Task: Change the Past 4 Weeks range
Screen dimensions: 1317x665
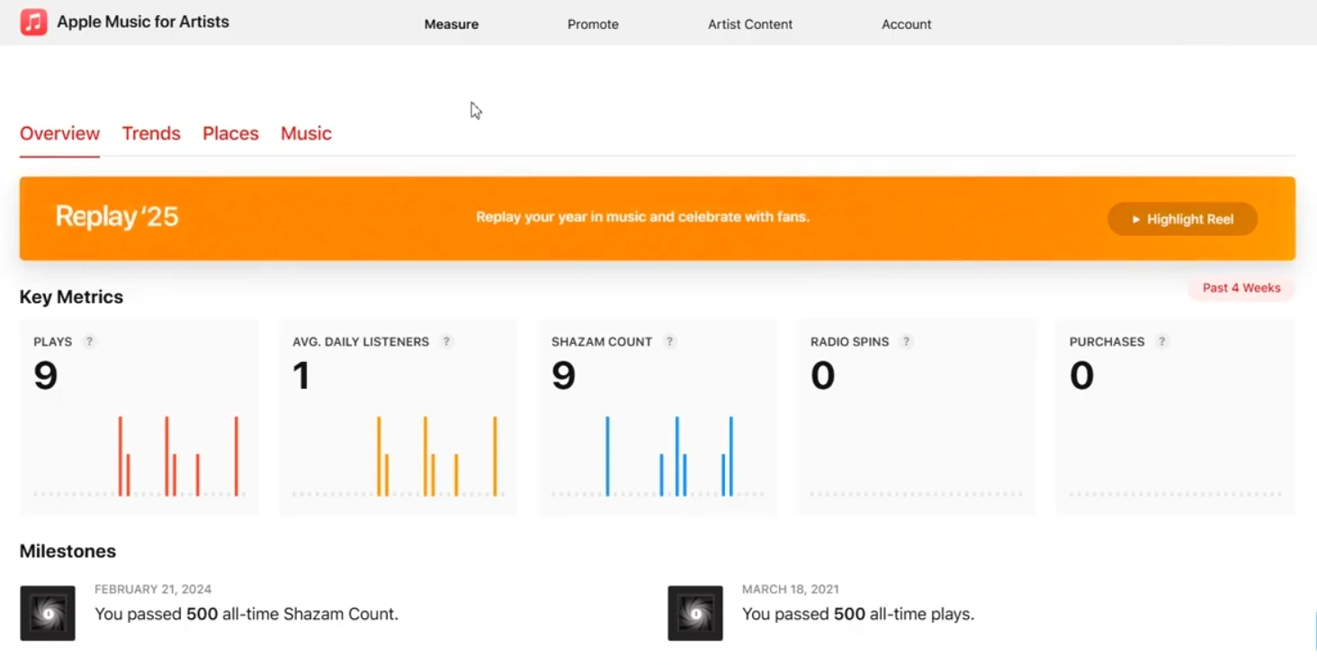Action: [1241, 288]
